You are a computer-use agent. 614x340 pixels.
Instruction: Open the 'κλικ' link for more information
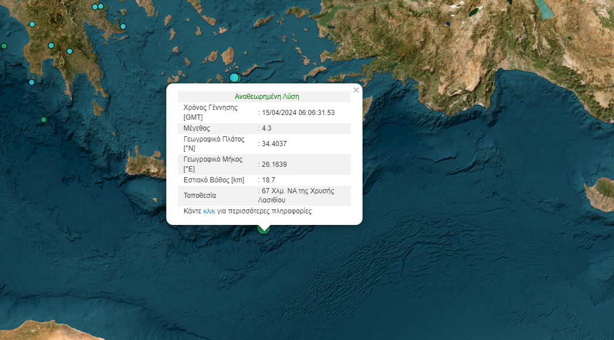pos(209,211)
